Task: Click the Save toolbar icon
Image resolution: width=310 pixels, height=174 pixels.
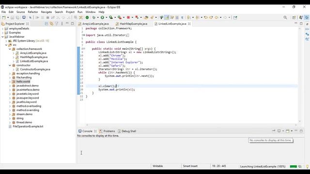Action: click(12, 17)
